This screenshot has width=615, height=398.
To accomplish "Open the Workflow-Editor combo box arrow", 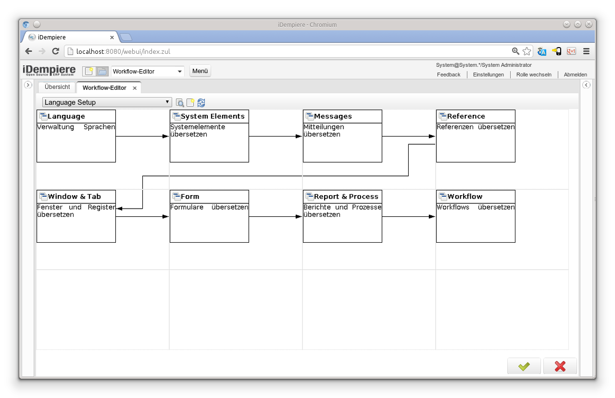I will (180, 72).
